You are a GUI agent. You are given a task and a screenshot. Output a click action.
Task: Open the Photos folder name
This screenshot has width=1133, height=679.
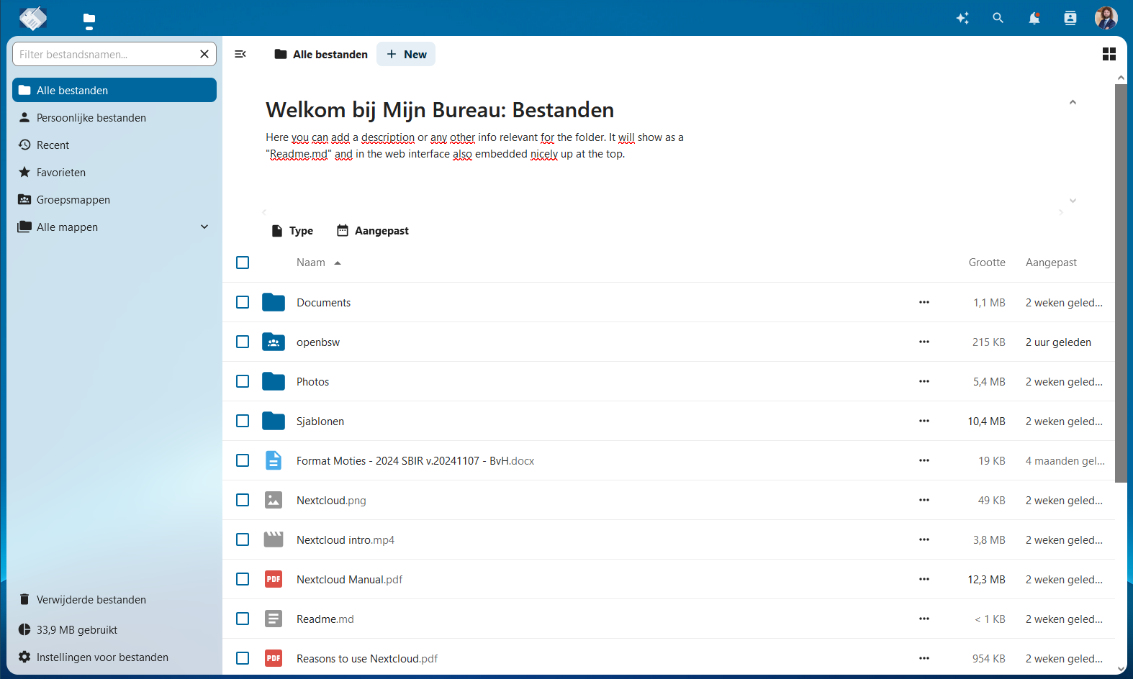click(x=312, y=381)
